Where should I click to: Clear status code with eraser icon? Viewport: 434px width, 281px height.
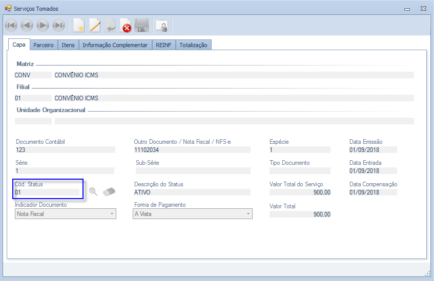click(x=109, y=192)
